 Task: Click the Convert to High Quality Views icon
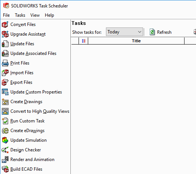tap(5, 111)
